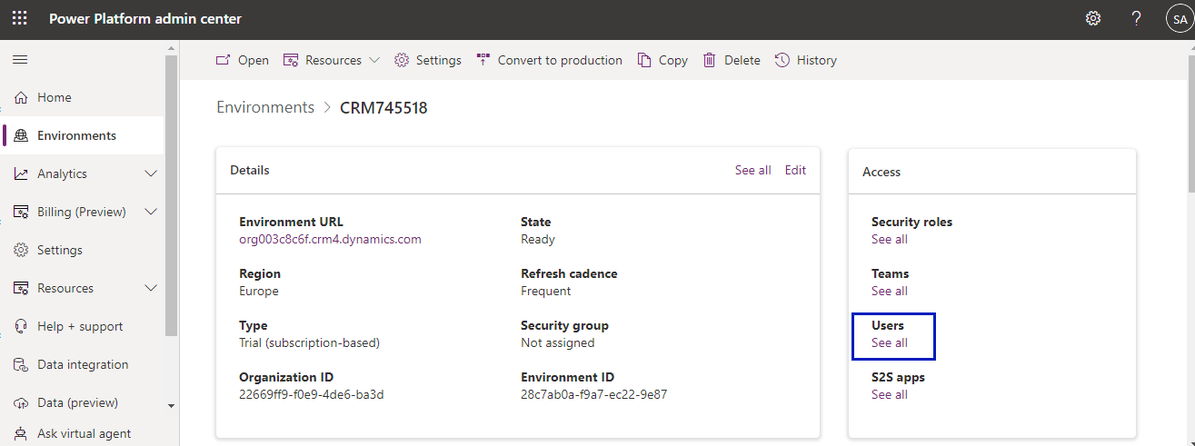The width and height of the screenshot is (1195, 446).
Task: Click the Environments sidebar icon
Action: coord(21,135)
